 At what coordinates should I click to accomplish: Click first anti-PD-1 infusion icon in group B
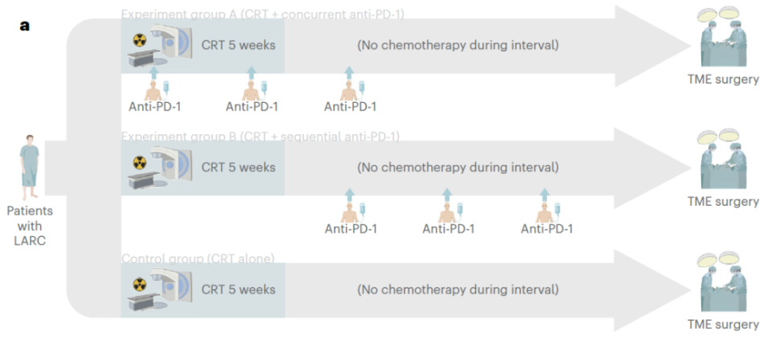point(351,207)
